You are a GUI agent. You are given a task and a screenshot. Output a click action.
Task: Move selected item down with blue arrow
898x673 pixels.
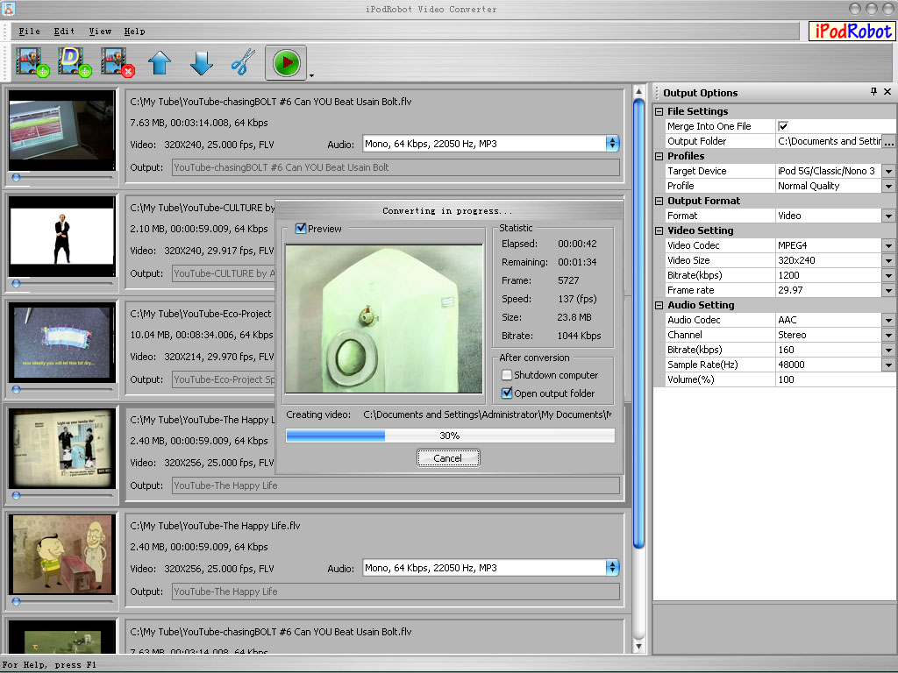(201, 63)
